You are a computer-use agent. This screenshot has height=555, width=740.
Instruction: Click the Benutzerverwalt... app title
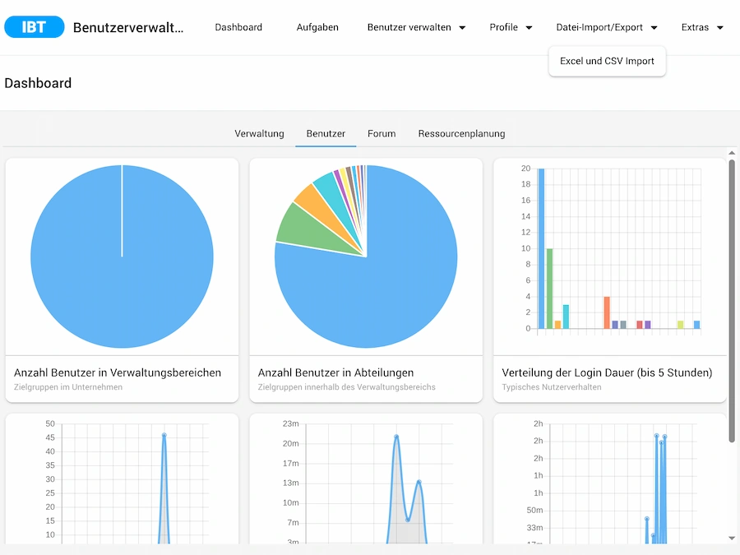click(128, 27)
